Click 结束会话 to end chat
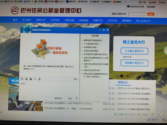 (x=58, y=98)
